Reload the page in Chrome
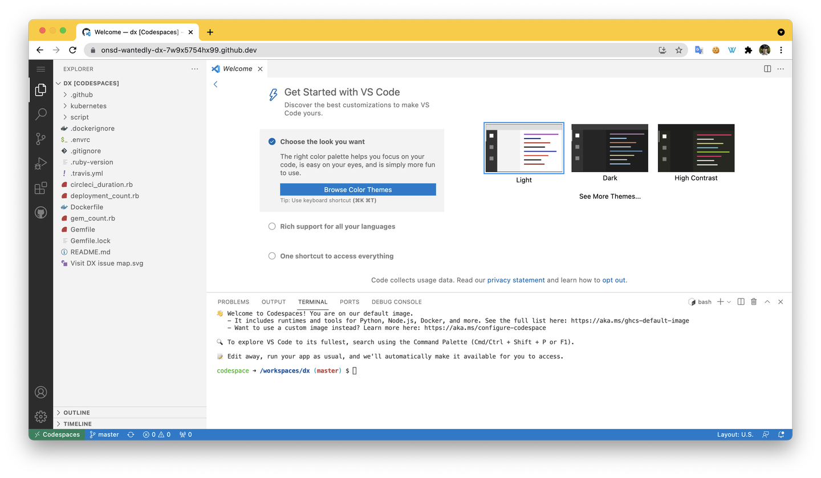 (72, 50)
